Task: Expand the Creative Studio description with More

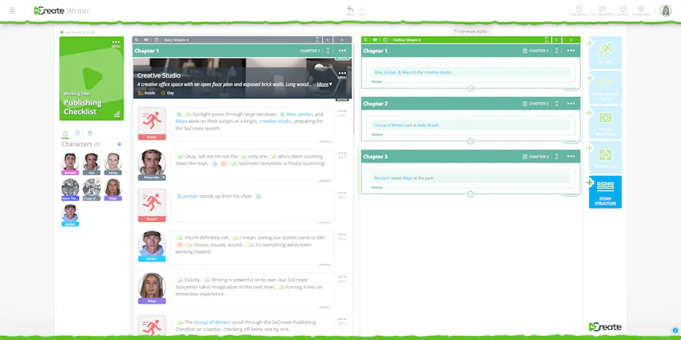Action: click(324, 84)
